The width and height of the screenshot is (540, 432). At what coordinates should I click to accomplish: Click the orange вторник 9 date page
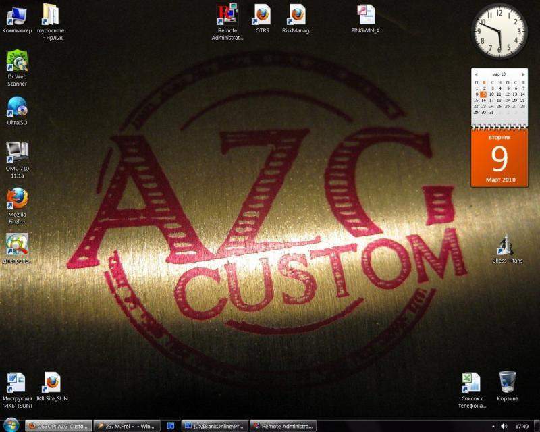pyautogui.click(x=500, y=158)
